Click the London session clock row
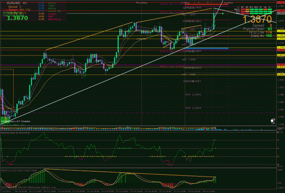The width and height of the screenshot is (285, 193). (x=47, y=14)
